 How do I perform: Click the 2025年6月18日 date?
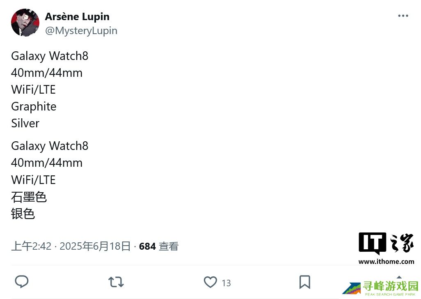click(x=95, y=246)
